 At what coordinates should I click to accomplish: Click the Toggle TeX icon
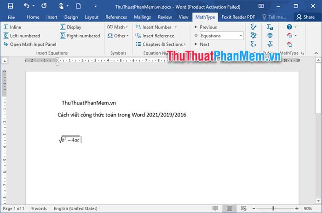[270, 44]
